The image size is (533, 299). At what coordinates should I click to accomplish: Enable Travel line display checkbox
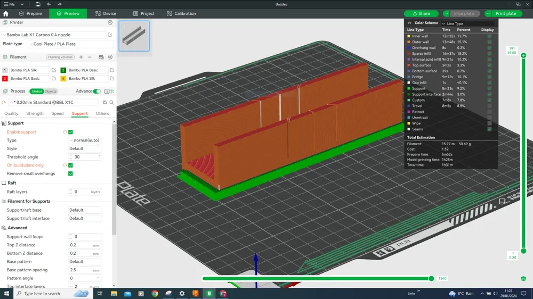489,106
